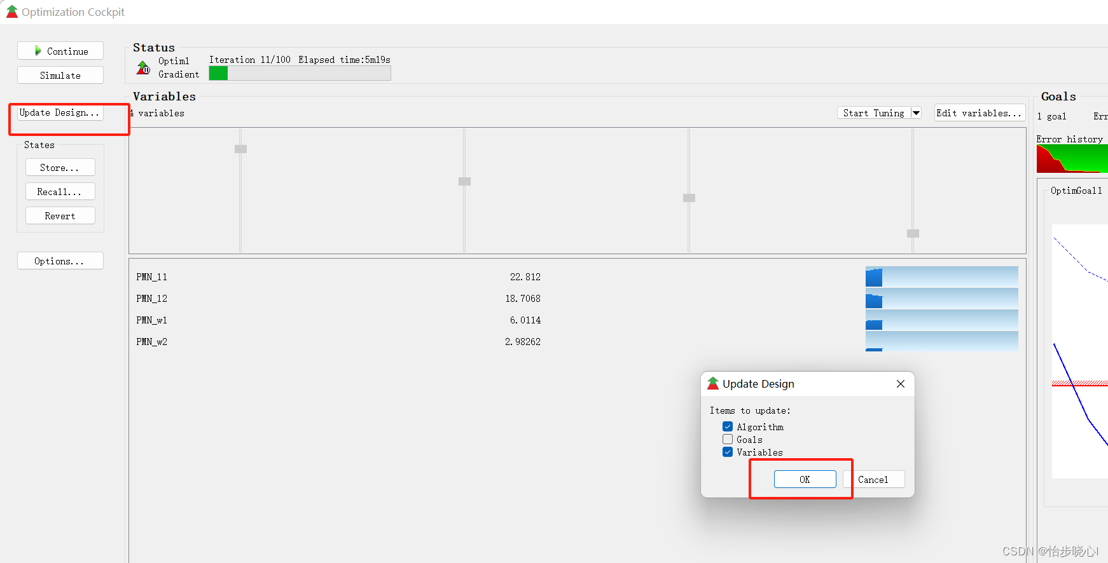Click the Revert button
The image size is (1108, 563).
coord(60,215)
